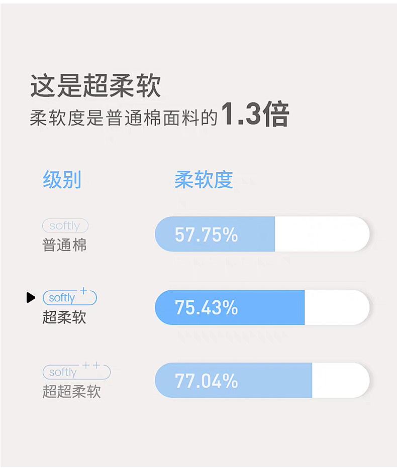Click the empty white part of the 57.75% bar
Screen dimensions: 397x468
(322, 235)
